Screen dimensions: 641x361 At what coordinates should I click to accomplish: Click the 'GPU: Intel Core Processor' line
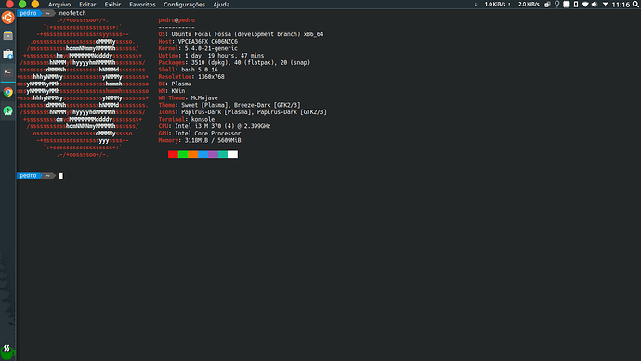(x=200, y=133)
